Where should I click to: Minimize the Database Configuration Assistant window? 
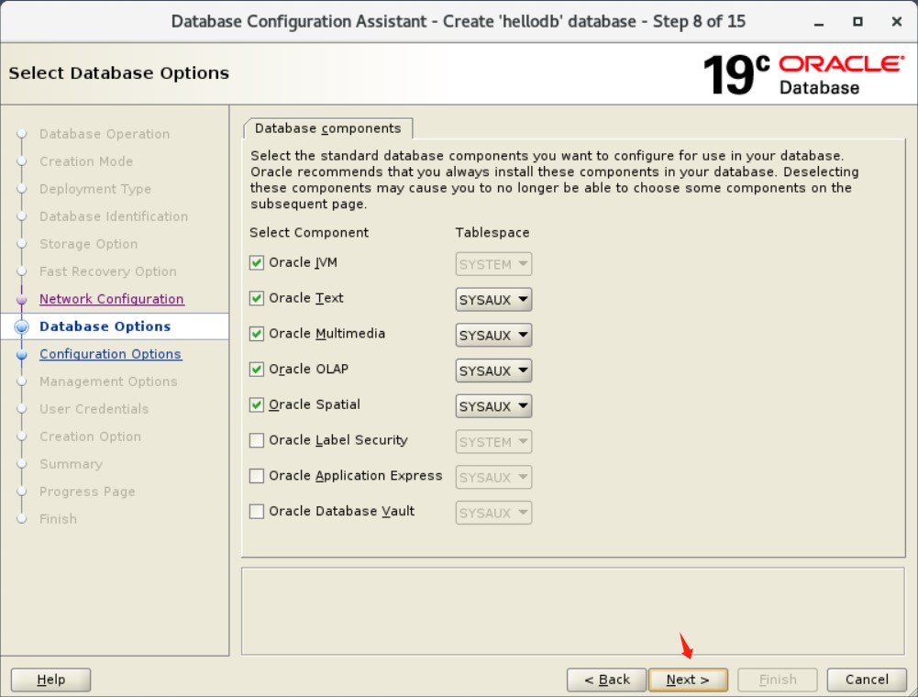pyautogui.click(x=818, y=22)
